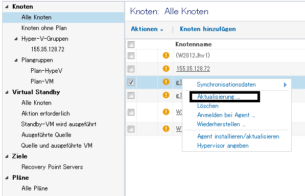Click the Knoten hinzufügen button
Image resolution: width=305 pixels, height=196 pixels.
coord(208,29)
